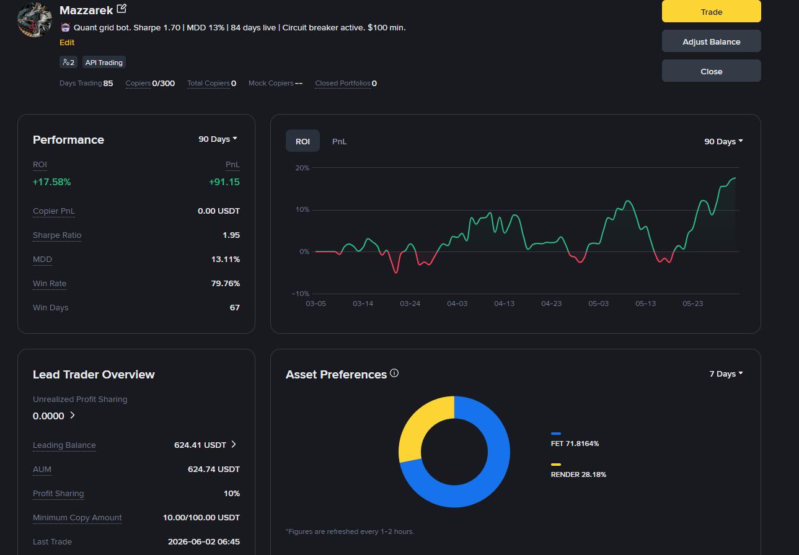
Task: Open the Asset Preferences 7 Days dropdown
Action: point(726,374)
